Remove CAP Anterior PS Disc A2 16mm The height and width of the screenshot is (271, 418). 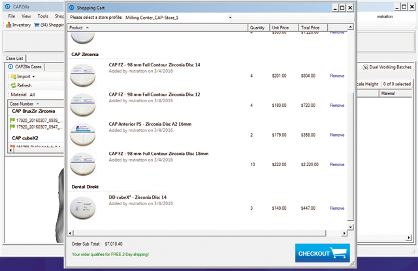tap(337, 135)
